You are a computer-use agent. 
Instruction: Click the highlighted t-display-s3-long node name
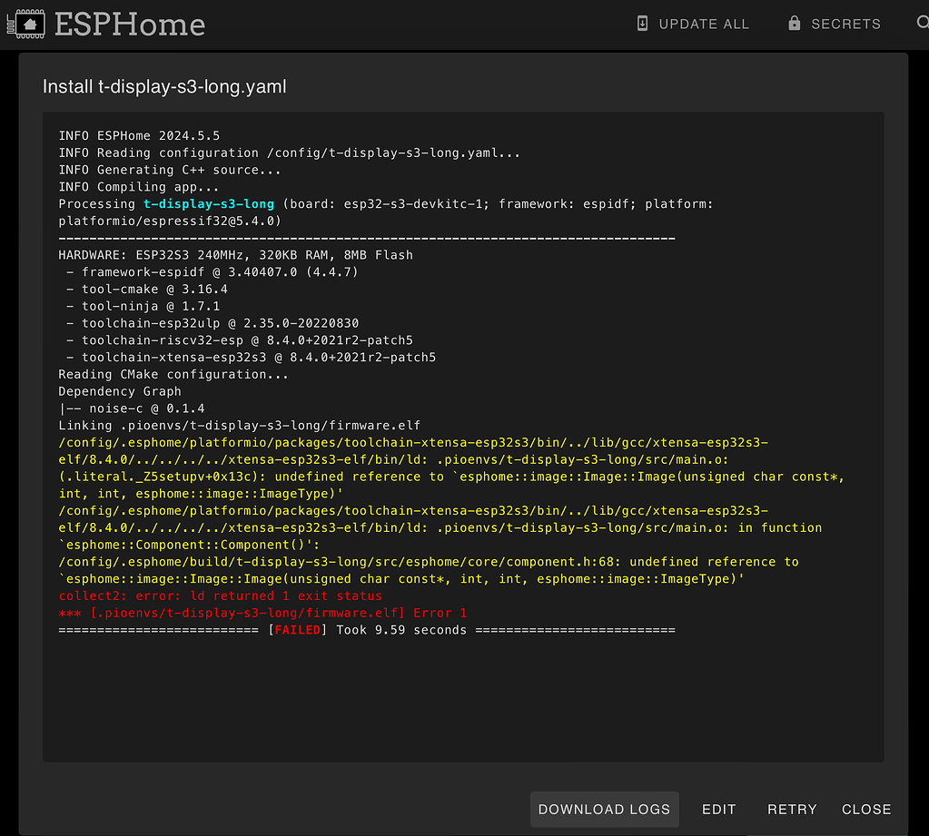208,203
